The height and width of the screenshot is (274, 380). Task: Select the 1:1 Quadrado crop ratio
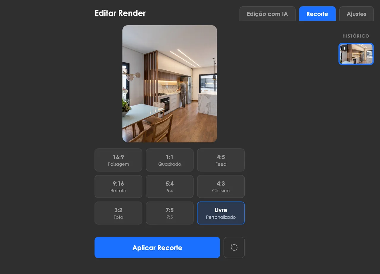click(x=170, y=160)
